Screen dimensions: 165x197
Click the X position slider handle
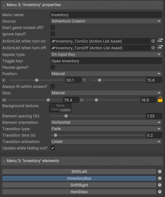tap(37, 80)
